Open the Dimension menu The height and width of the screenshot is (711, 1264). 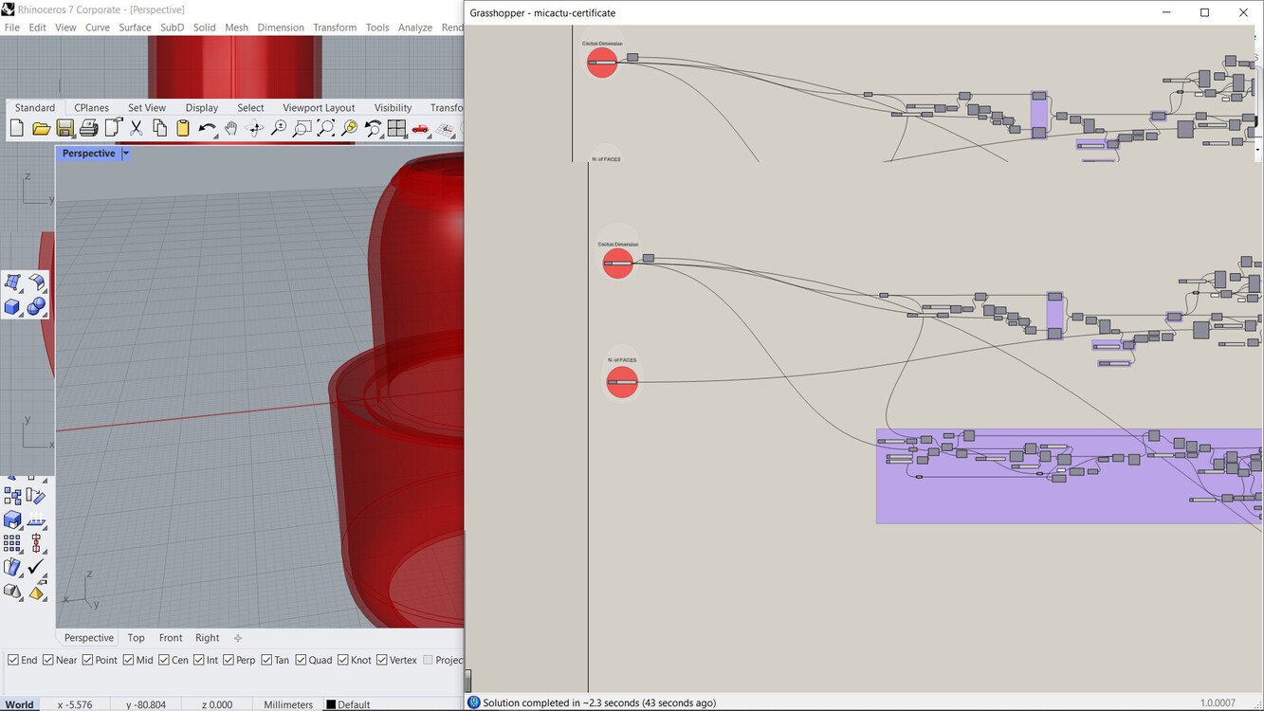point(281,27)
